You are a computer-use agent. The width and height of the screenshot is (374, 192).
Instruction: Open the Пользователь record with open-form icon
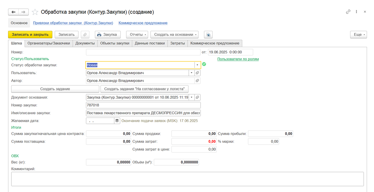[197, 73]
